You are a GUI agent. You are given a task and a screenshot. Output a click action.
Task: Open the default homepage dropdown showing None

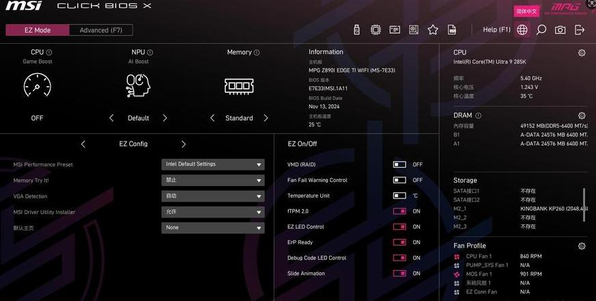pos(213,228)
